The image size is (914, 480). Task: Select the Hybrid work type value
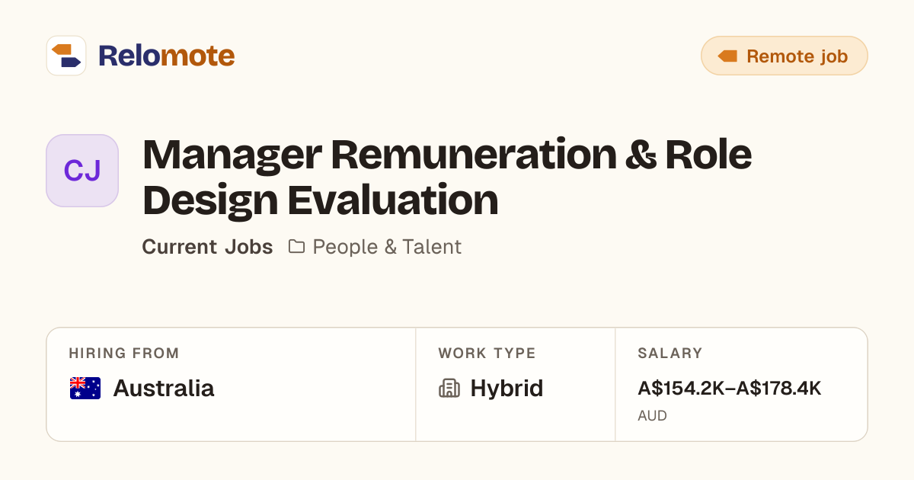(507, 389)
